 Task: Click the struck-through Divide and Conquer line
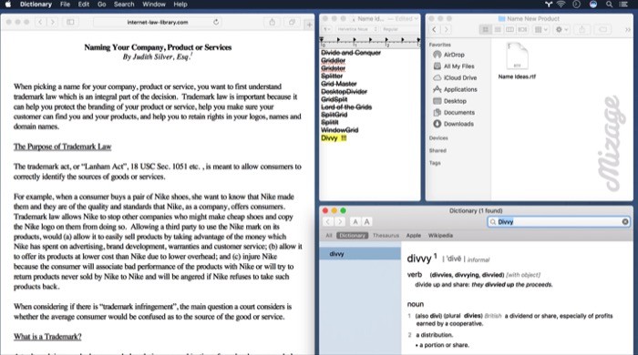coord(351,53)
